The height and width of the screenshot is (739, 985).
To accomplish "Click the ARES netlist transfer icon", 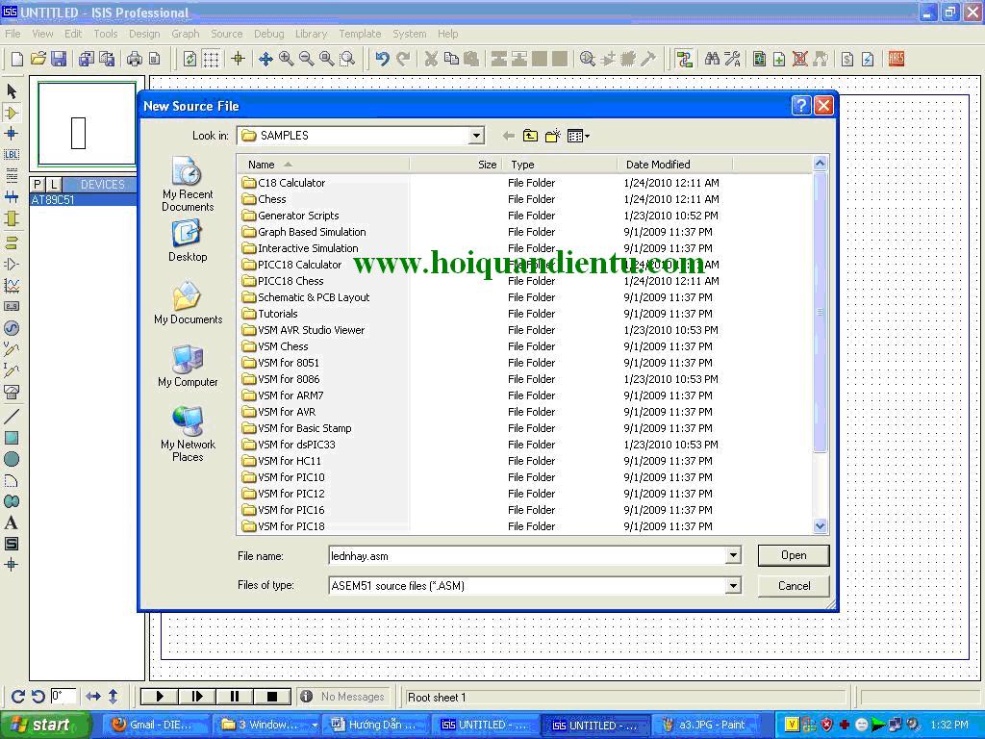I will (897, 59).
